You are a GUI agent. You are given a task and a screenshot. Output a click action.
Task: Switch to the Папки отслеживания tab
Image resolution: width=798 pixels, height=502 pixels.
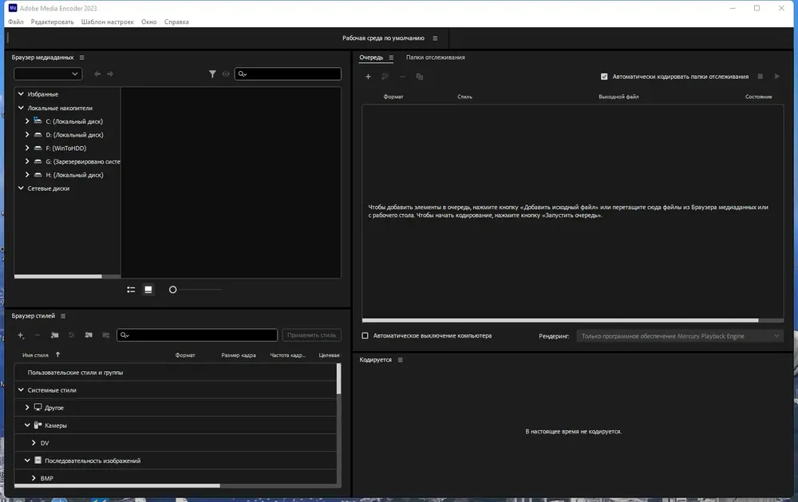435,57
